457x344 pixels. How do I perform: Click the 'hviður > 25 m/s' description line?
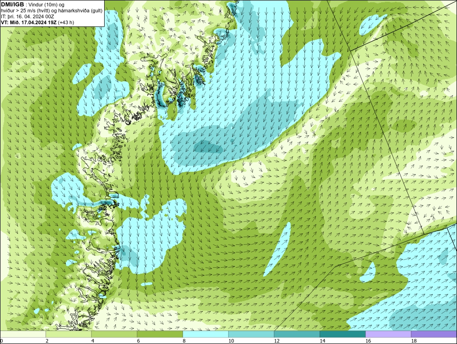[x=52, y=11]
